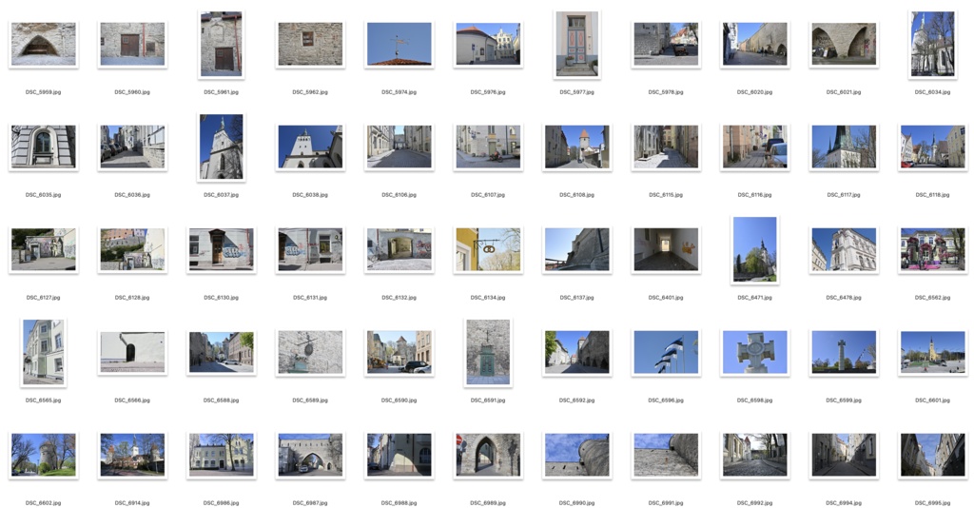974x508 pixels.
Task: Select the DSC_6598.jpg cross close-up thumbnail
Action: (x=754, y=353)
